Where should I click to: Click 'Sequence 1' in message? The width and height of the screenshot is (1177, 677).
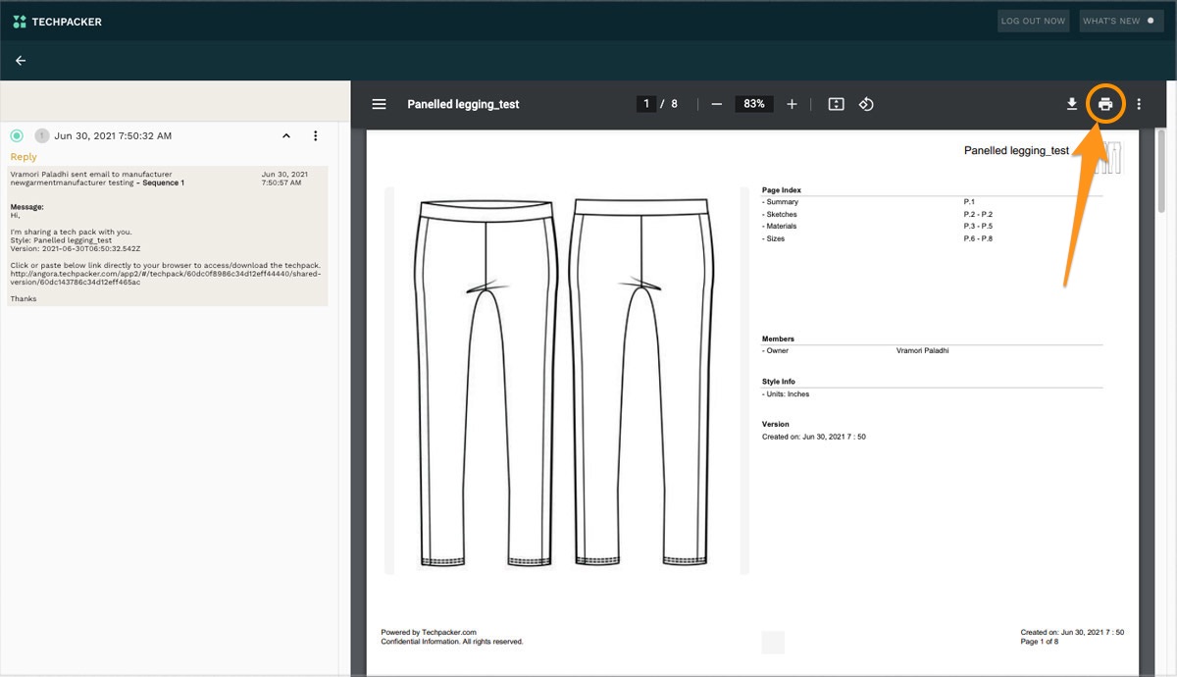click(163, 182)
